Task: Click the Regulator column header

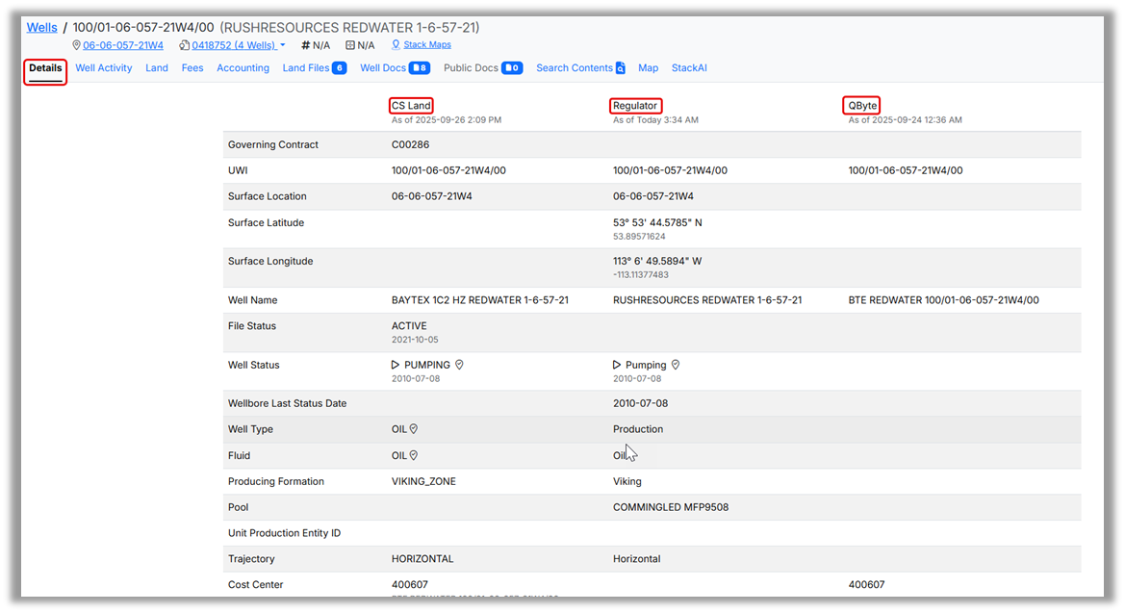Action: [x=635, y=106]
